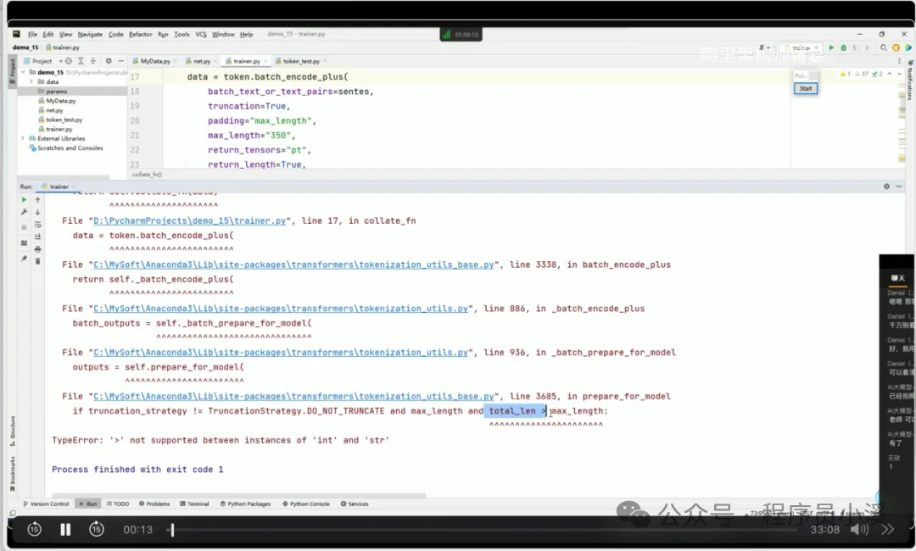Screen dimensions: 916x551
Task: Select the params folder
Action: tap(56, 92)
